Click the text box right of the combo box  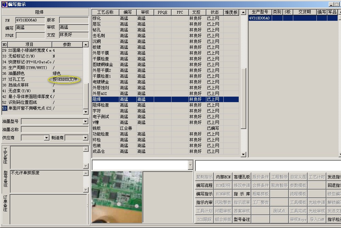[x=268, y=165]
